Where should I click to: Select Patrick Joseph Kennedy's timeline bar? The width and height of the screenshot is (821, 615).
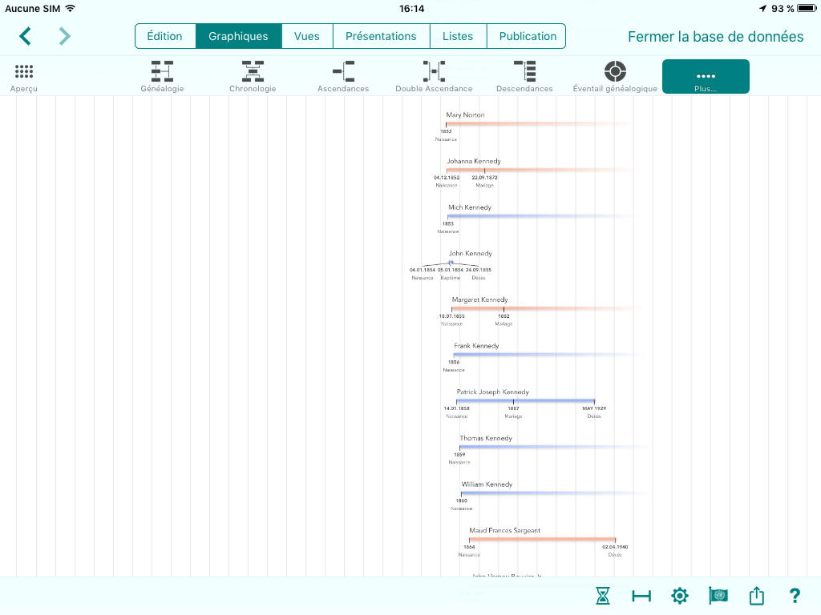click(525, 401)
